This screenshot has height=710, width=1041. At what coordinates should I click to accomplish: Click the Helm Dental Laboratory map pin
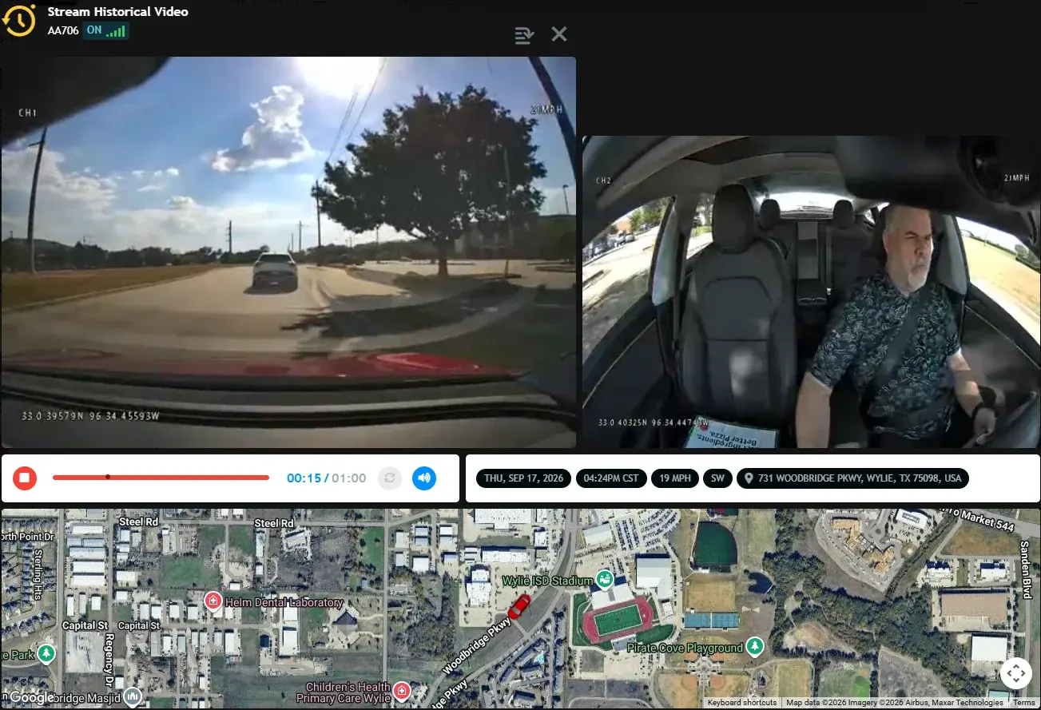(x=213, y=601)
